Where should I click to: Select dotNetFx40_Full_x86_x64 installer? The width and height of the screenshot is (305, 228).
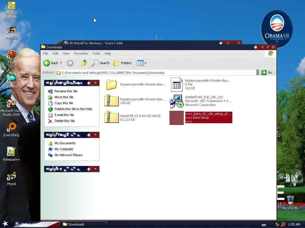201,101
